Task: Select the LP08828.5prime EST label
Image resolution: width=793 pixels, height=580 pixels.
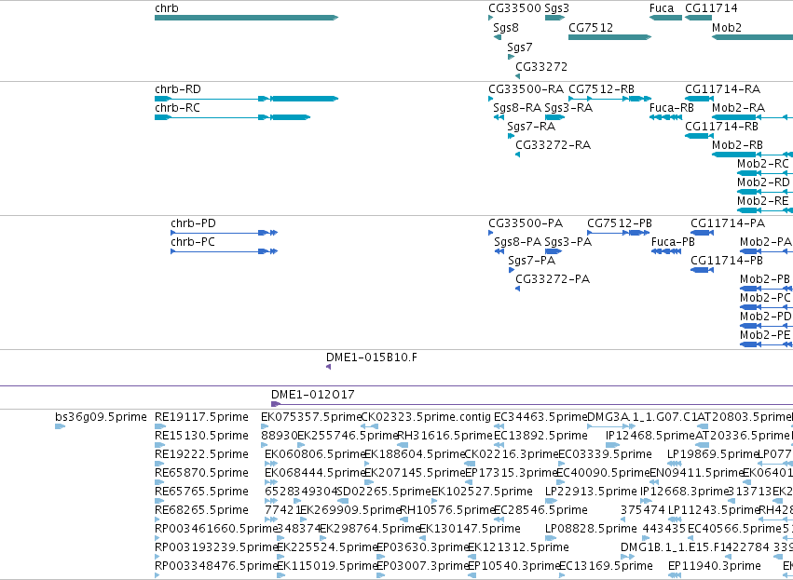Action: click(x=591, y=529)
